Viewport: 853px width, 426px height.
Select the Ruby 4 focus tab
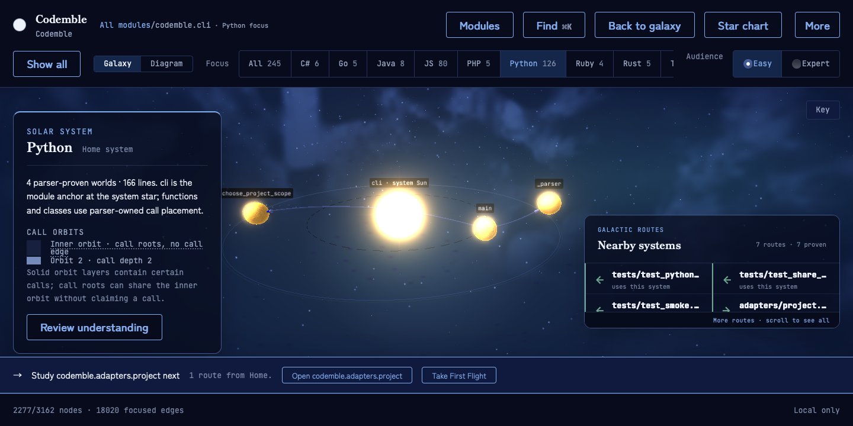pos(589,64)
